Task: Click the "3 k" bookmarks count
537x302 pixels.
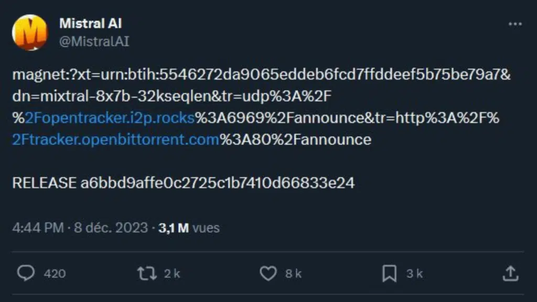Action: tap(414, 273)
